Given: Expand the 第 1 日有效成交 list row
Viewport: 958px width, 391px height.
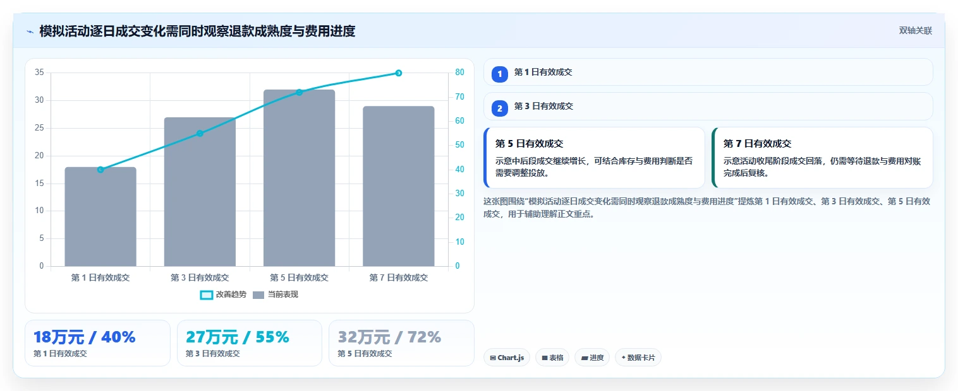Looking at the screenshot, I should pyautogui.click(x=708, y=72).
